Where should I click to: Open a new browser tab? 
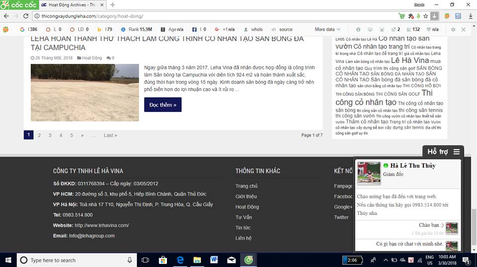pos(113,5)
